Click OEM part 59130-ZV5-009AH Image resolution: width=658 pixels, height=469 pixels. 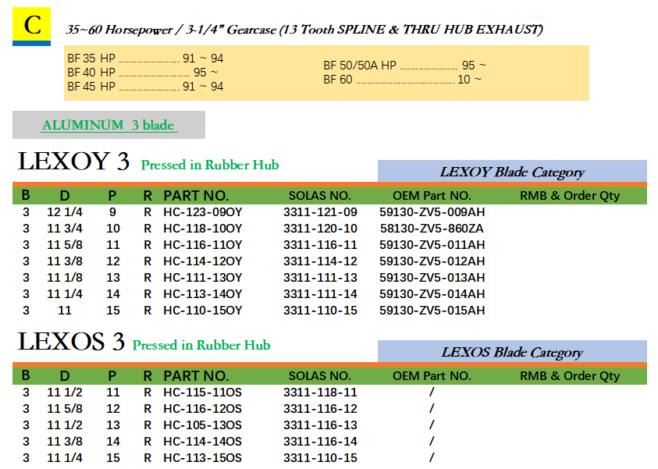[x=432, y=211]
